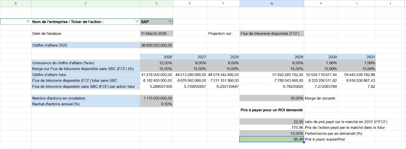
Task: Select the year header '2030'
Action: point(321,57)
